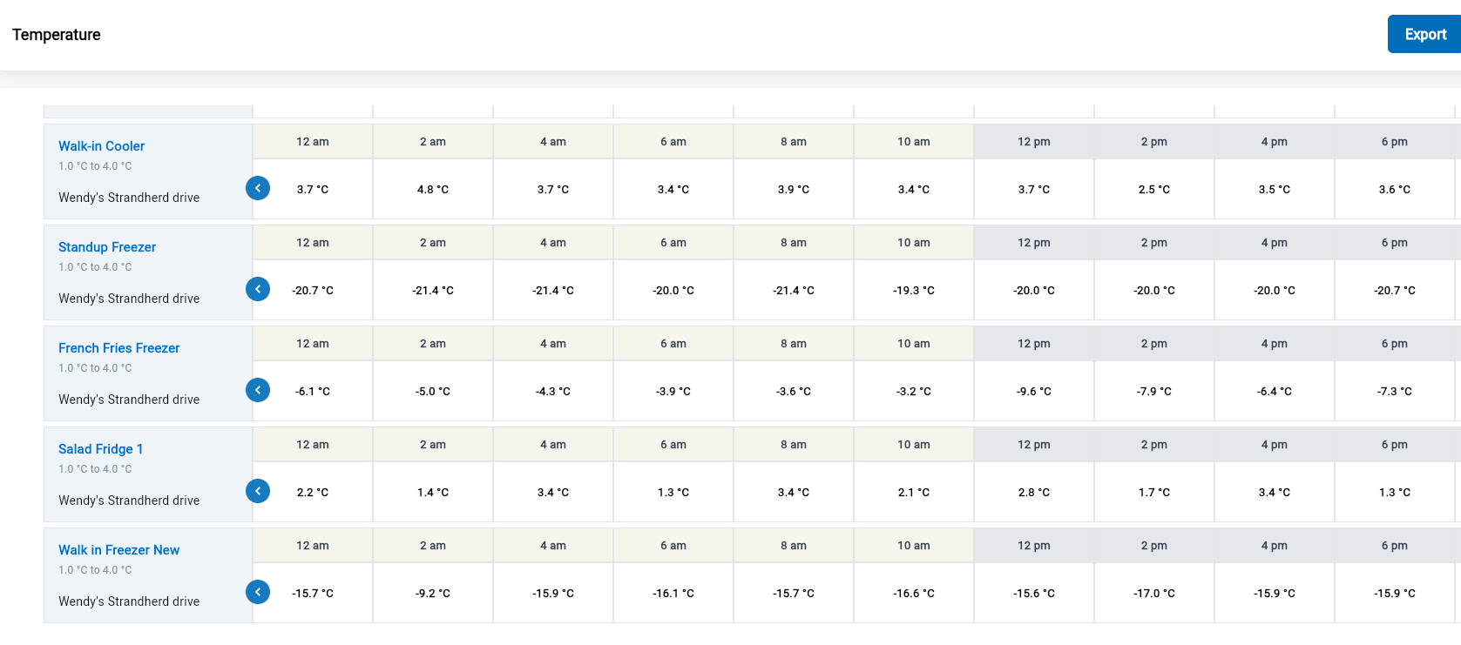
Task: Click the 4 pm header in Walk in Freezer New row
Action: click(x=1275, y=545)
